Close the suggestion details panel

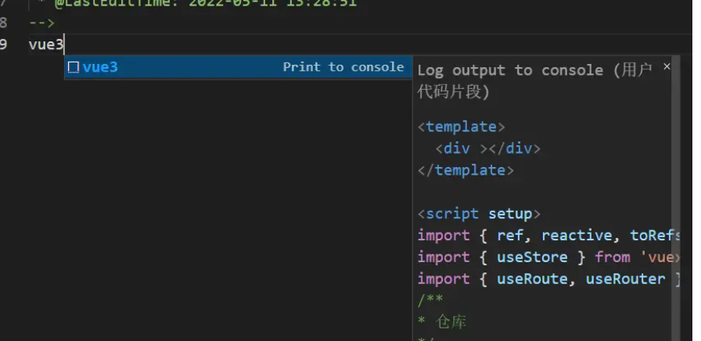click(x=667, y=67)
